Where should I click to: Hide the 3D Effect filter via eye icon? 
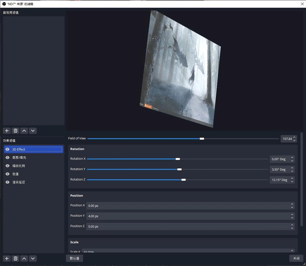7,149
